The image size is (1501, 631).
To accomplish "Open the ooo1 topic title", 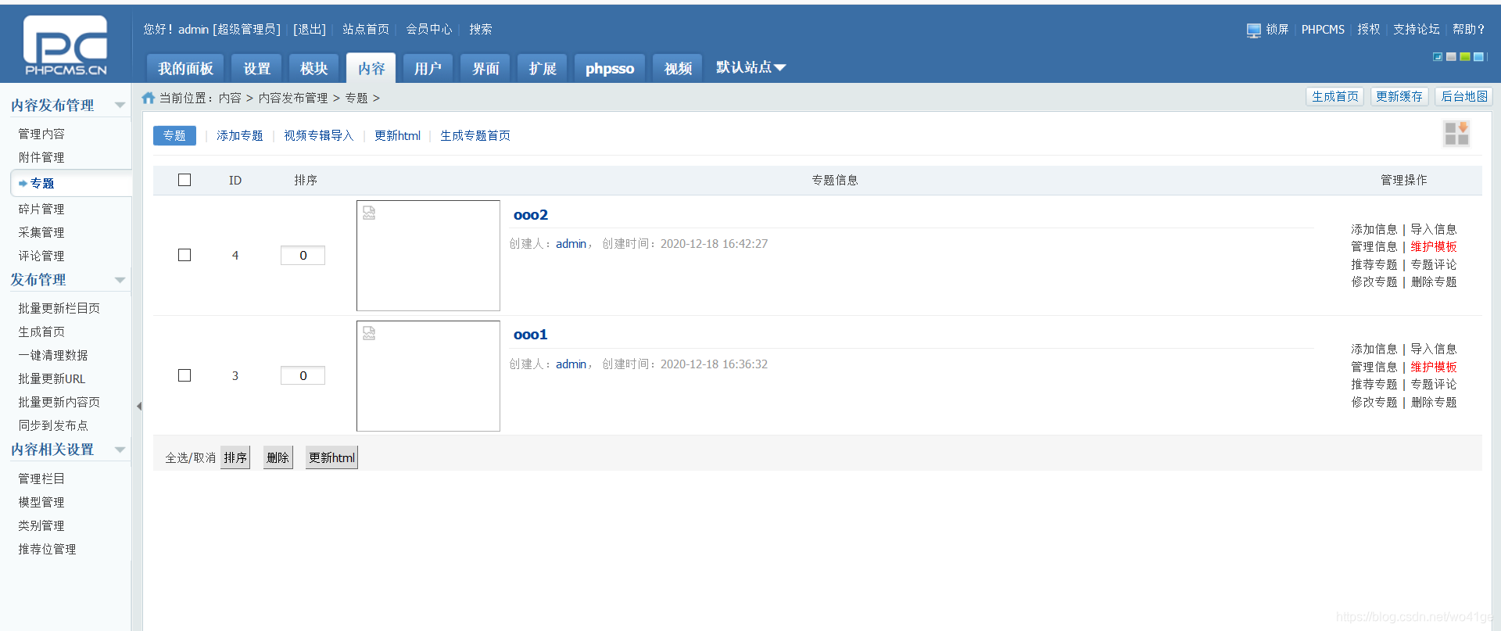I will click(531, 335).
